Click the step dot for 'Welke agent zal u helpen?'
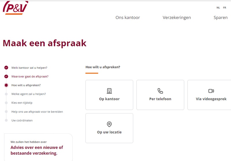Image resolution: width=231 pixels, height=161 pixels. (x=6, y=94)
